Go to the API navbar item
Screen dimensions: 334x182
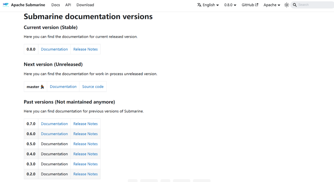(68, 5)
